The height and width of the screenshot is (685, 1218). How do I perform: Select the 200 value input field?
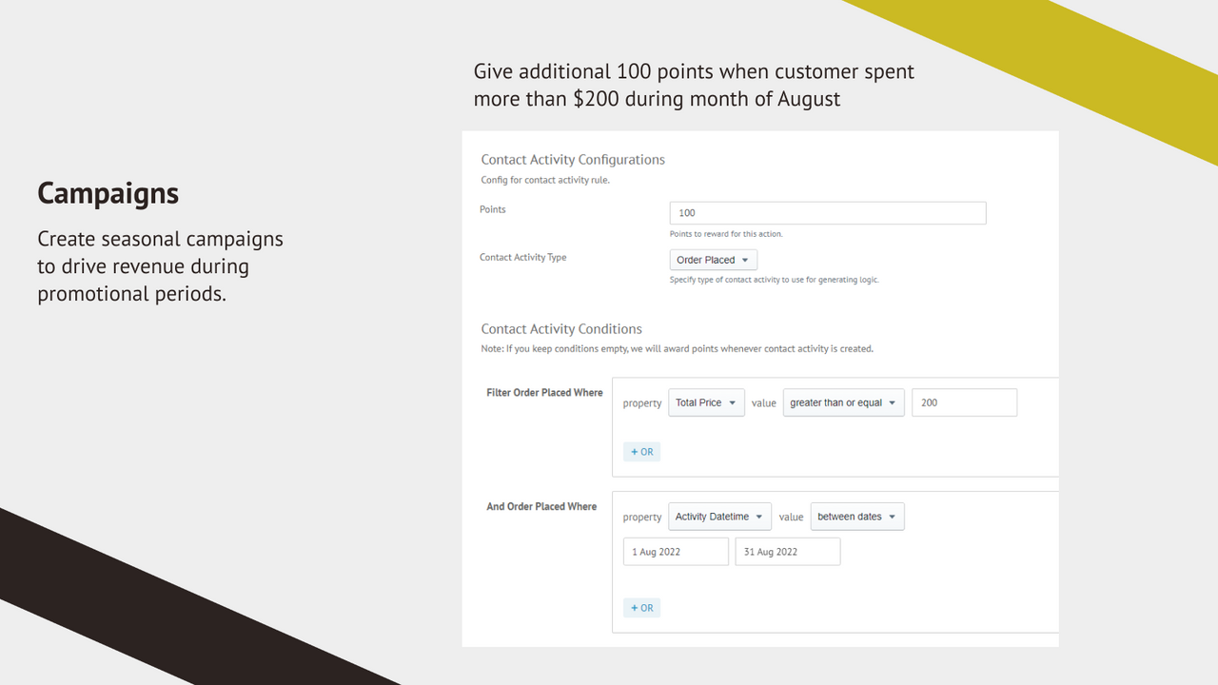[964, 402]
